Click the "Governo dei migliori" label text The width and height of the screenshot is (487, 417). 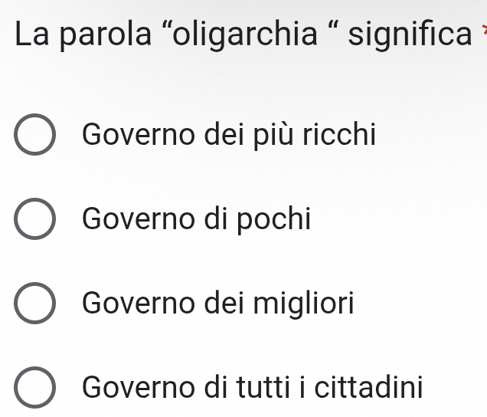[x=218, y=304]
